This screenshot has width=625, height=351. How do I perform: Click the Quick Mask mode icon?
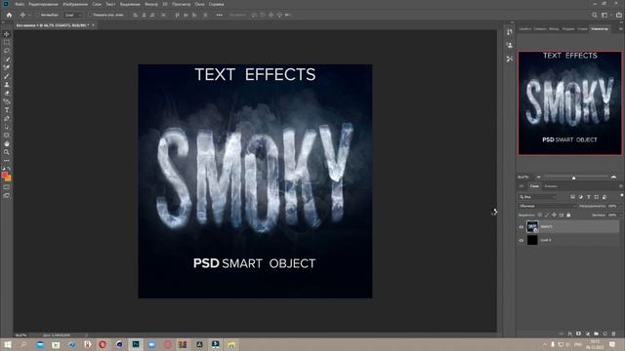pyautogui.click(x=7, y=186)
